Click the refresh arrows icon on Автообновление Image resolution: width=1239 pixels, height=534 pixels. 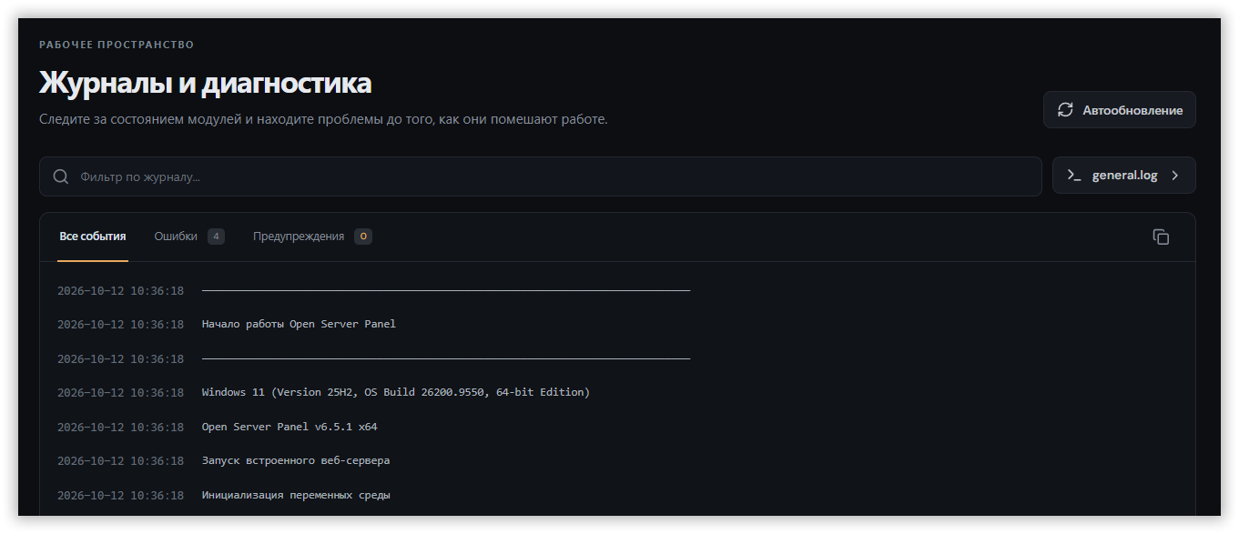point(1065,110)
